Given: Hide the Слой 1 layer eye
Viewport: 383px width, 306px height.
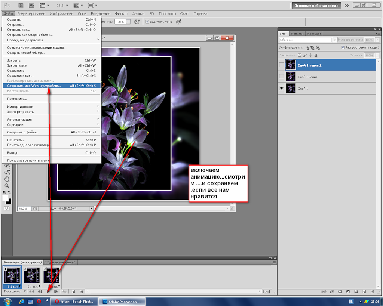Looking at the screenshot, I should pyautogui.click(x=282, y=88).
